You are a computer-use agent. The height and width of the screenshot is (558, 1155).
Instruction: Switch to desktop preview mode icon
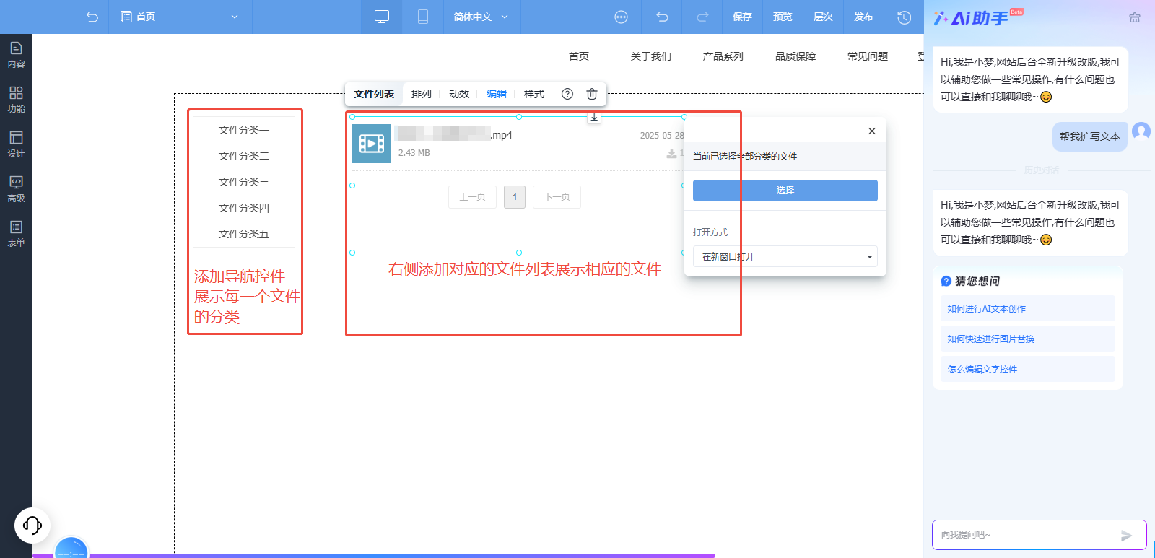[382, 17]
